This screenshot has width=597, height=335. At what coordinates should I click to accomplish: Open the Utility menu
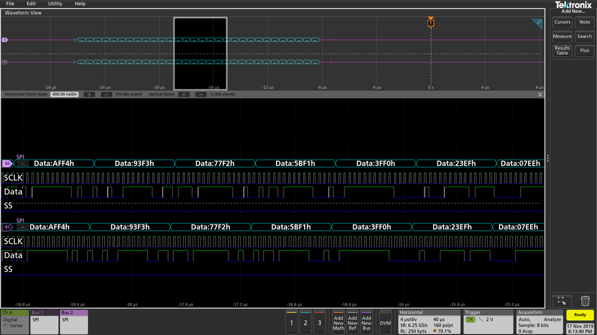coord(55,4)
